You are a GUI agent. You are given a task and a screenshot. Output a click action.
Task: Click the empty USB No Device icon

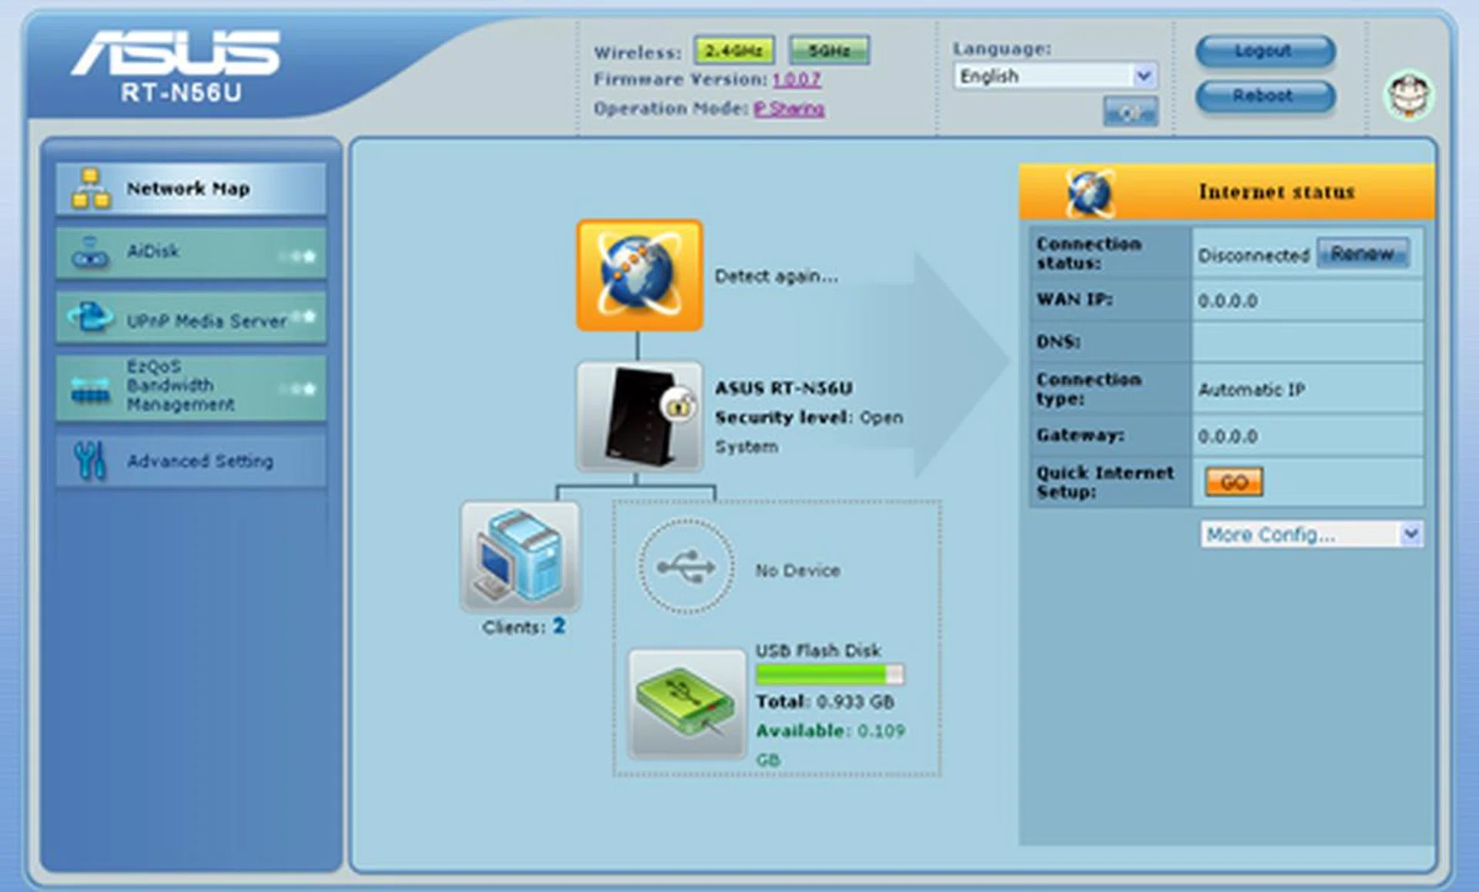[x=686, y=567]
